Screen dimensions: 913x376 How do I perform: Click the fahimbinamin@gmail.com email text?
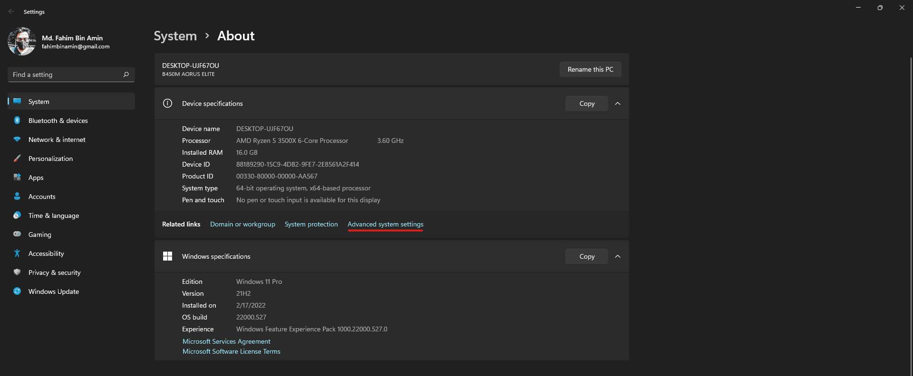point(76,47)
